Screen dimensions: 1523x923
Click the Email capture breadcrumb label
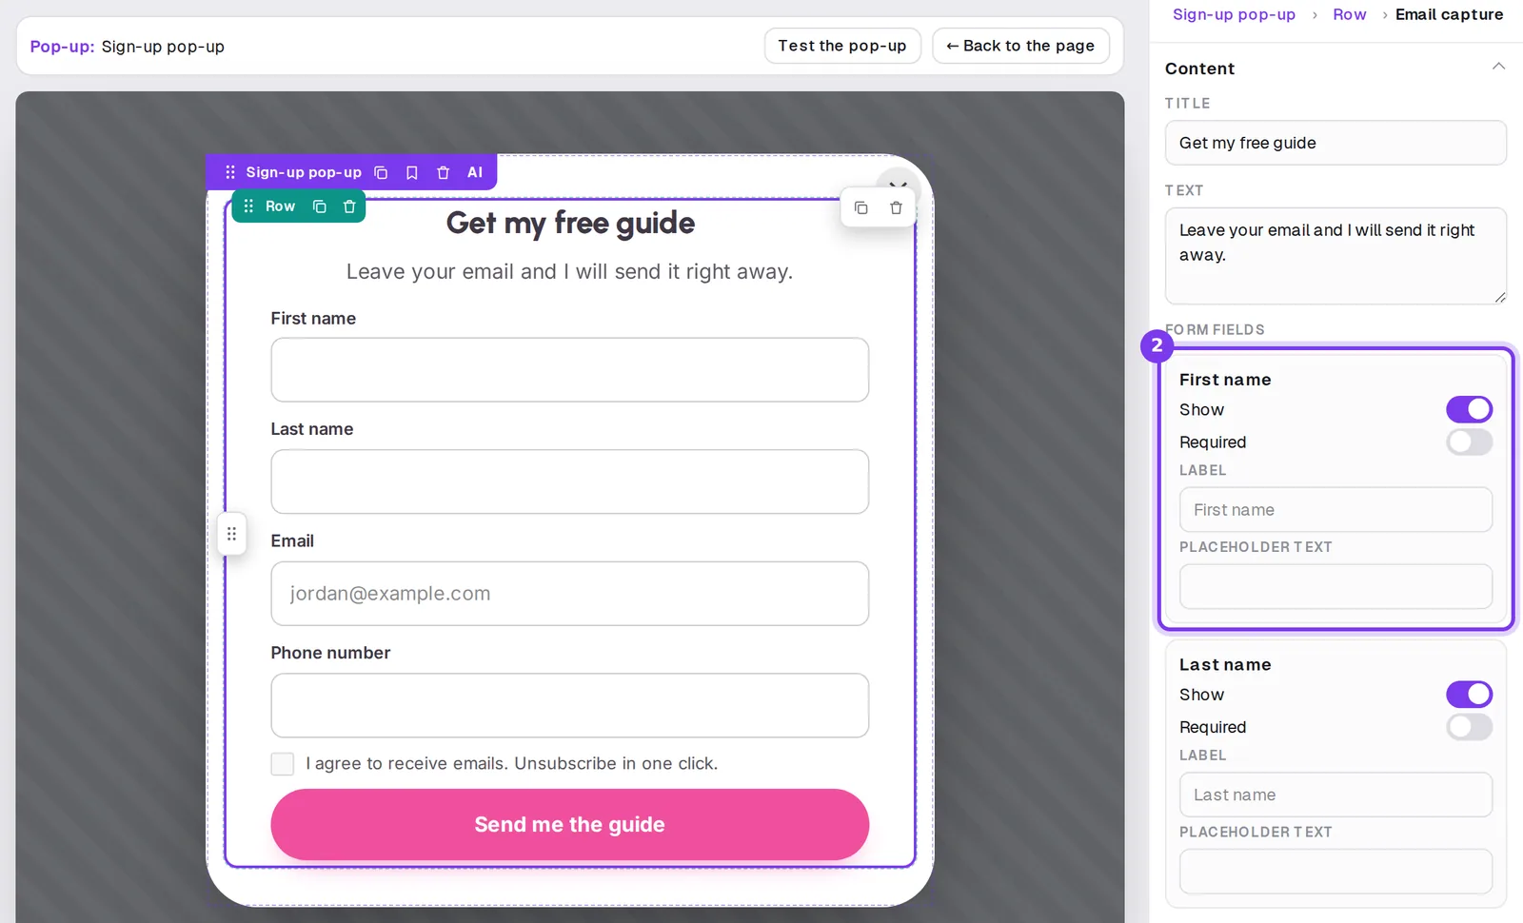click(1449, 14)
